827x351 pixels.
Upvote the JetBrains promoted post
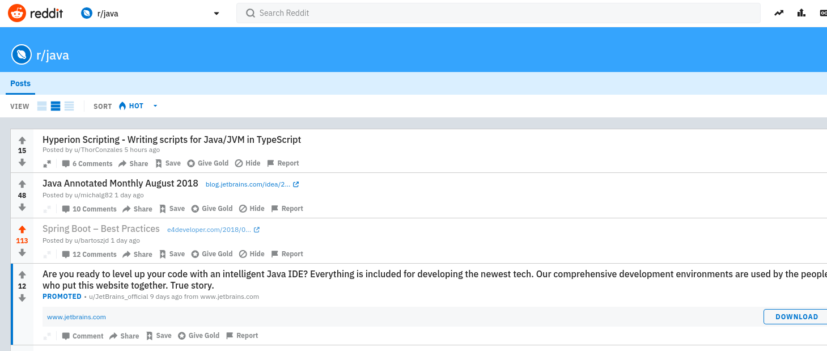(x=22, y=275)
